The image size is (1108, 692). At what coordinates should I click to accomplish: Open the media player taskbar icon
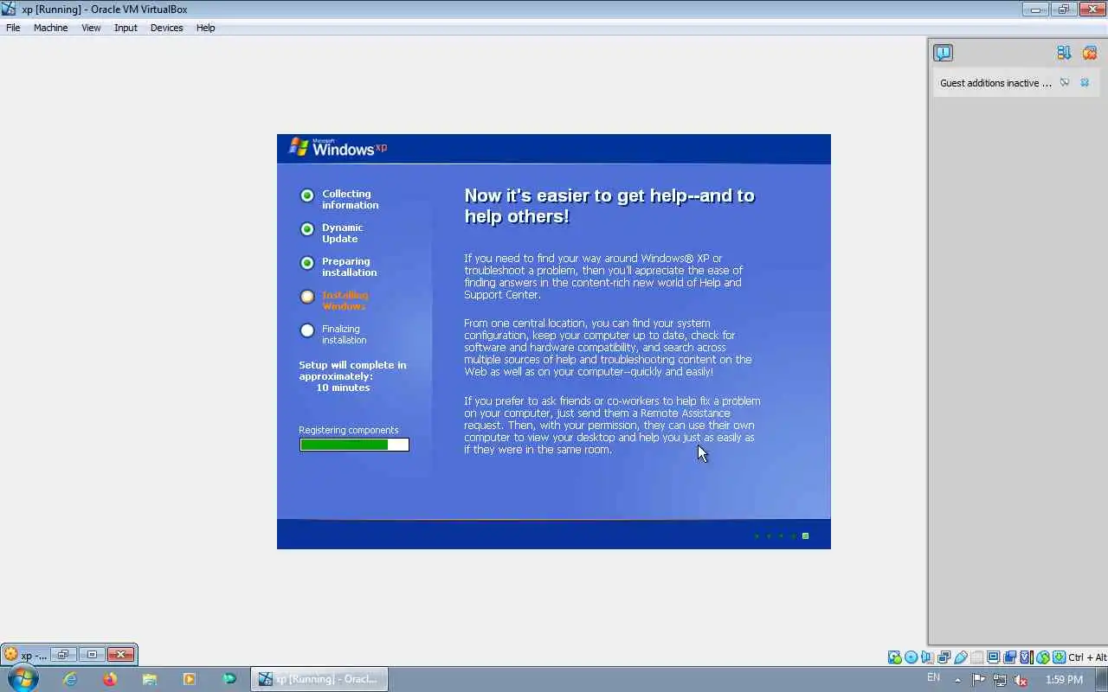(x=190, y=679)
